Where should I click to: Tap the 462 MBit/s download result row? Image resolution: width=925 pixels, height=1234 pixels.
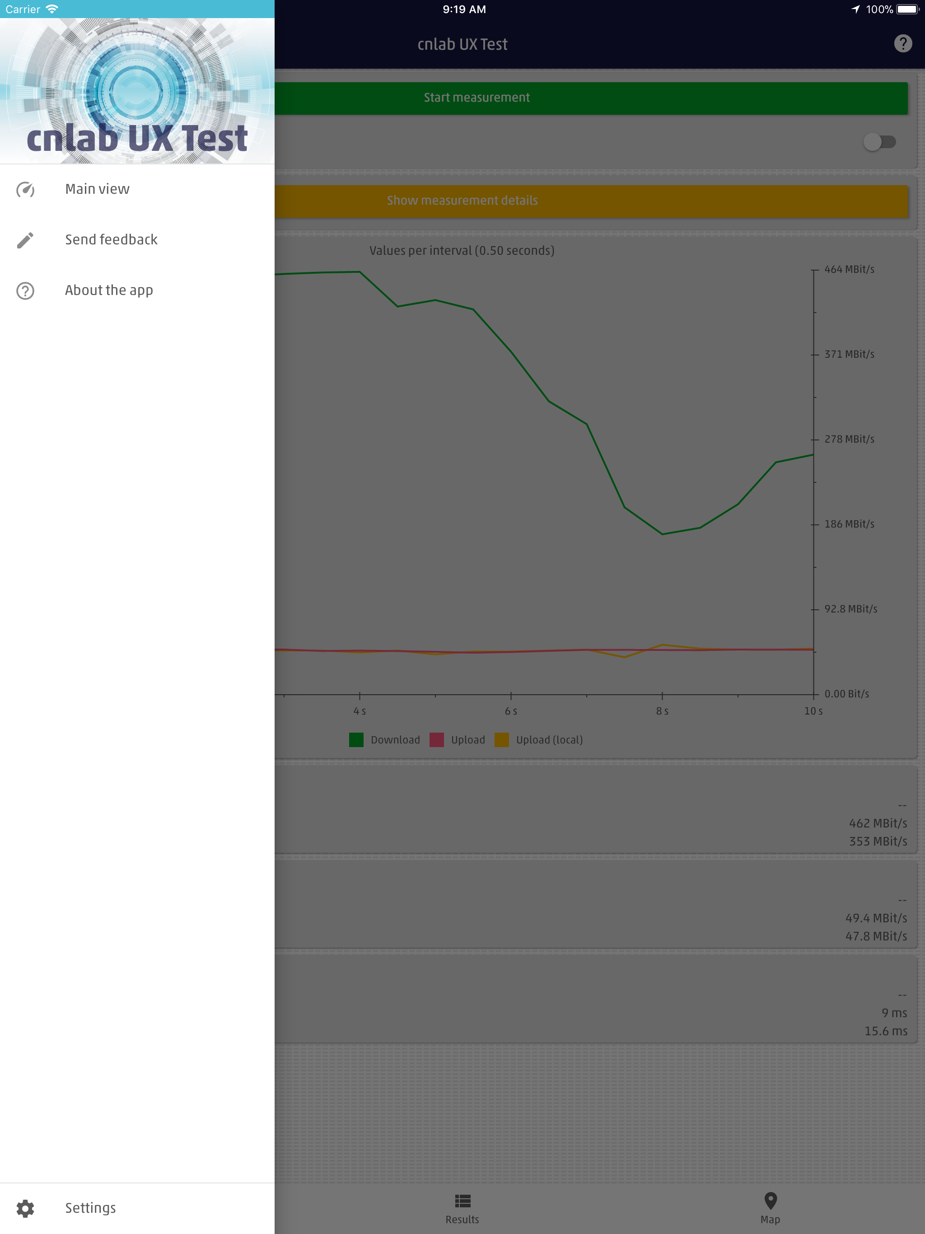tap(878, 823)
